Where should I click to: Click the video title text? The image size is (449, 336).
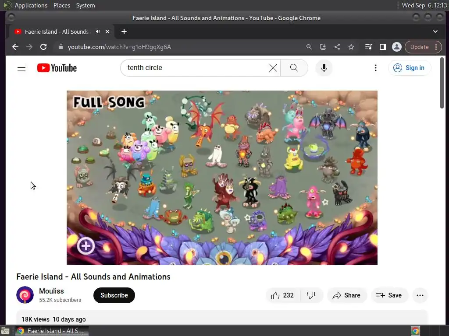pos(93,276)
